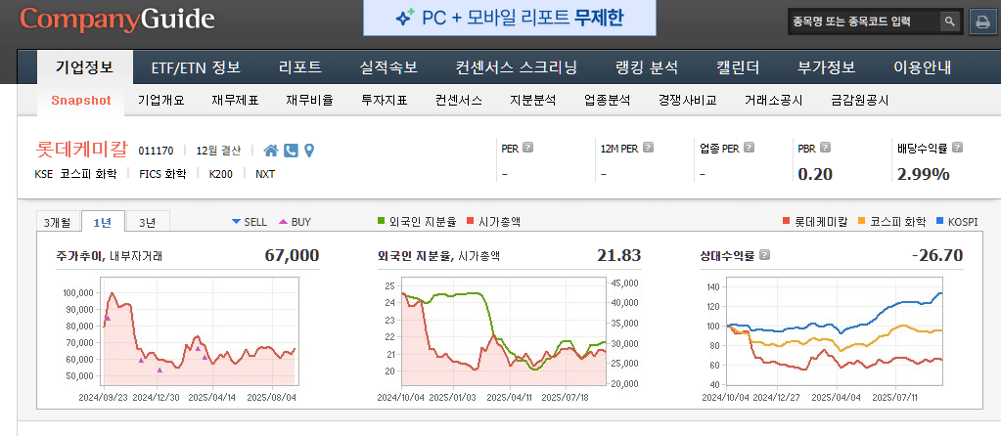The image size is (1001, 436).
Task: Click the 외국인 지분율 chart title
Action: click(416, 256)
